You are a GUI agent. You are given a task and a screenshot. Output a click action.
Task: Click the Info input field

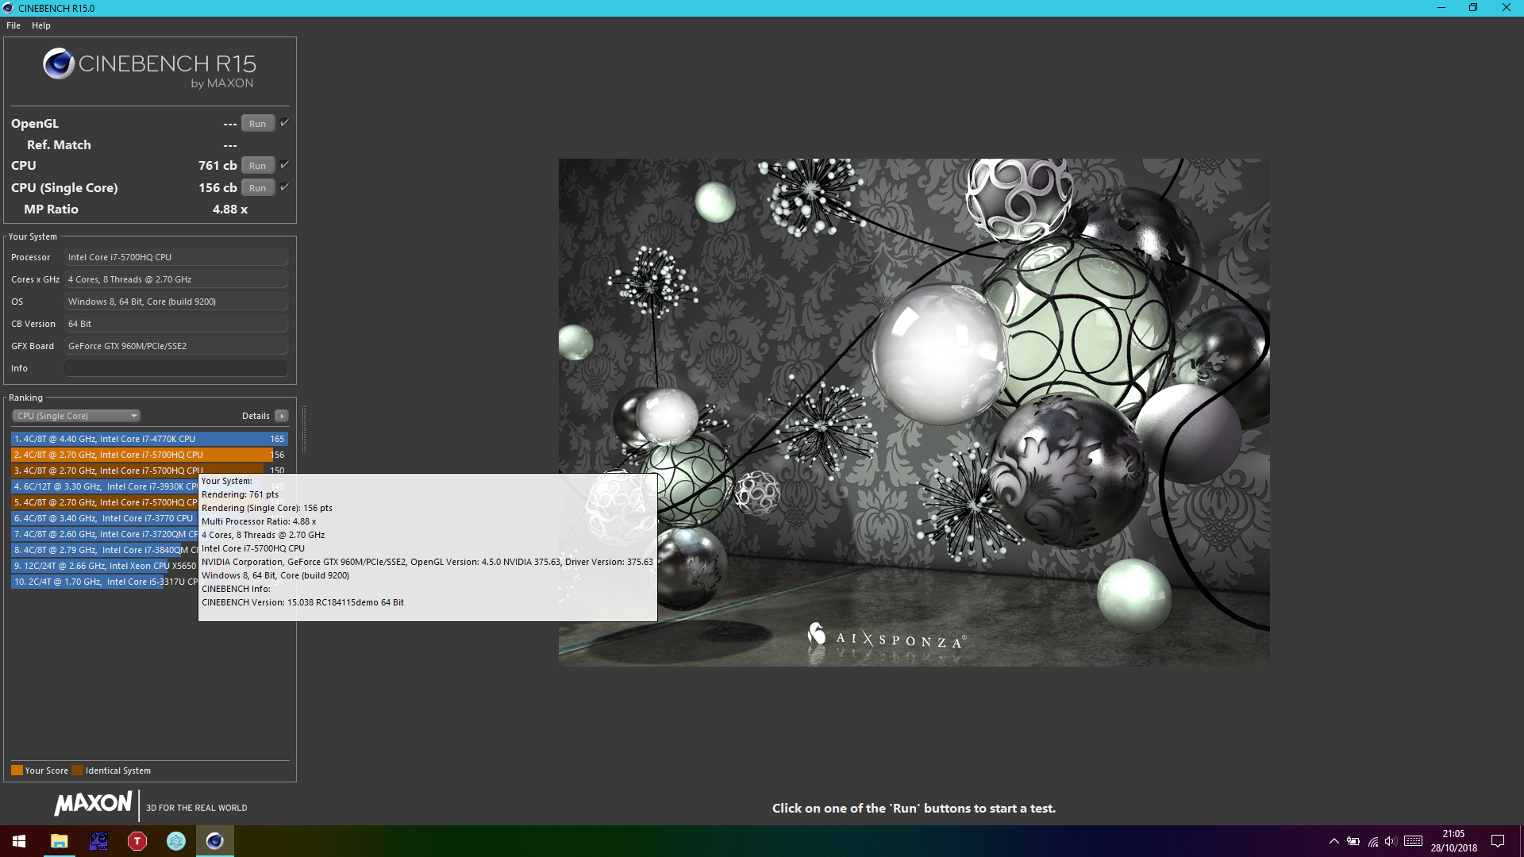[176, 368]
